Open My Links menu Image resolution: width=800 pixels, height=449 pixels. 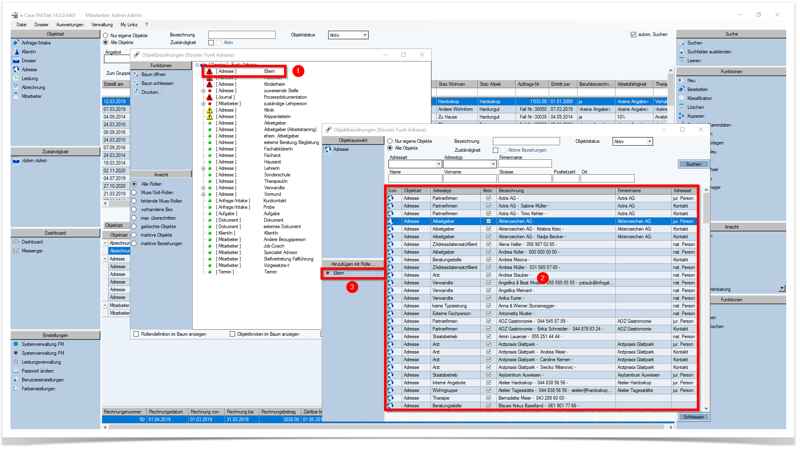[129, 25]
